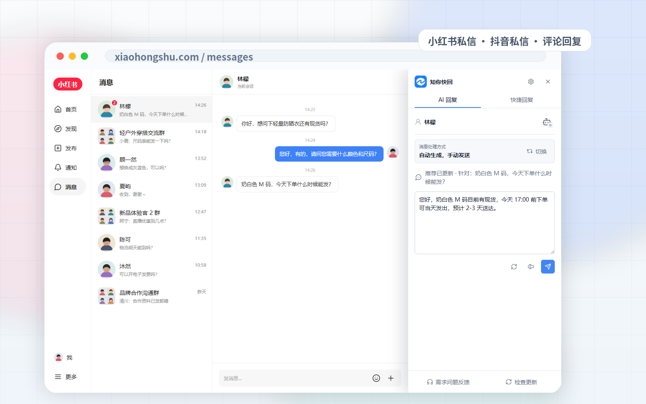Click the plus attachment icon

point(391,378)
